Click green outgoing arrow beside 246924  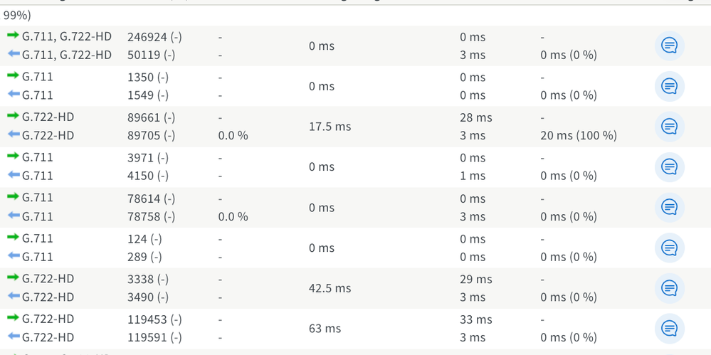[13, 36]
